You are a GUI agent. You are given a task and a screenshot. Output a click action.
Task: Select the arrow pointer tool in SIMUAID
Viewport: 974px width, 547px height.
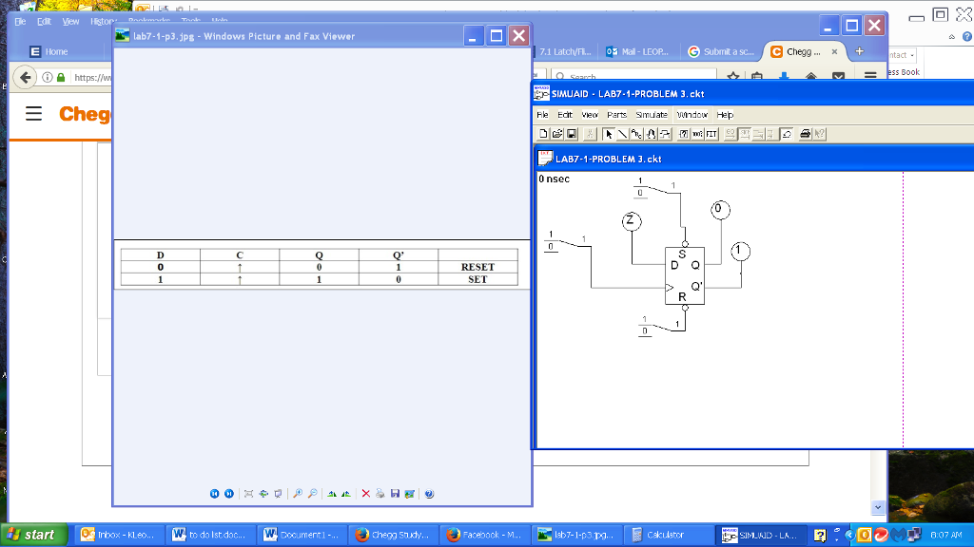pyautogui.click(x=608, y=134)
